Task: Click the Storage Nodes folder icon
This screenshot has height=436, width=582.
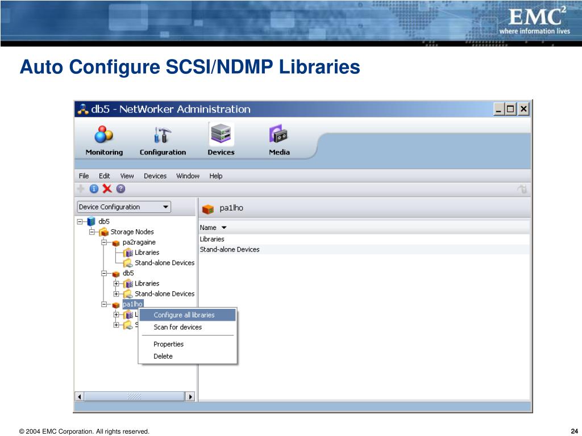Action: click(104, 232)
